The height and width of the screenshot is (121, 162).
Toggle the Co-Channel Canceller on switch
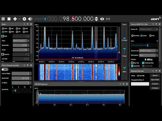point(5,70)
